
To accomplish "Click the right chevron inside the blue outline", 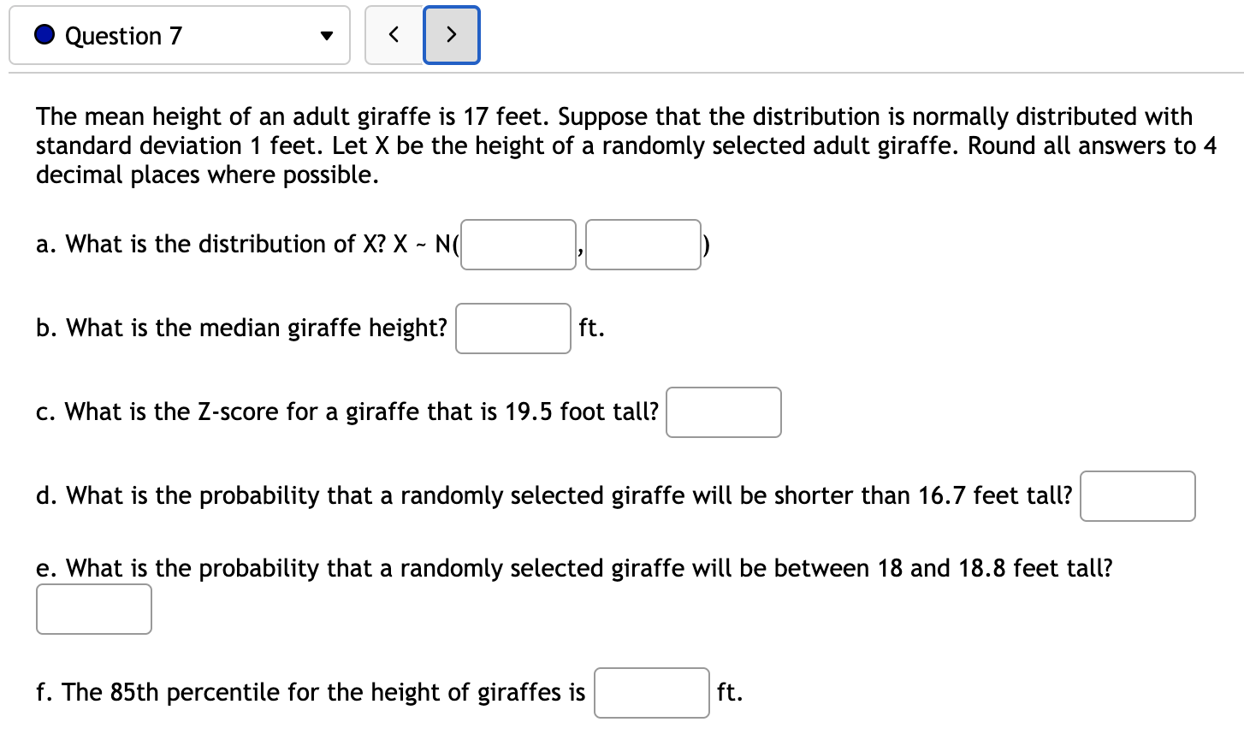I will click(451, 35).
